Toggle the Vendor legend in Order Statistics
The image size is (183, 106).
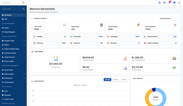pos(84,85)
